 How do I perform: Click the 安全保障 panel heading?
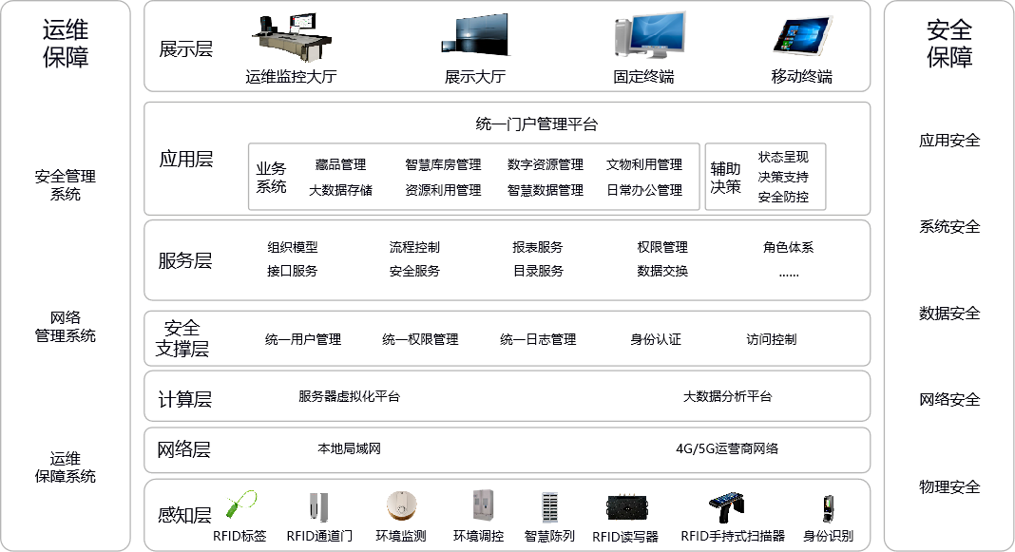tap(949, 44)
